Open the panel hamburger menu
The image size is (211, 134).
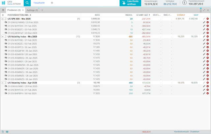point(3,10)
